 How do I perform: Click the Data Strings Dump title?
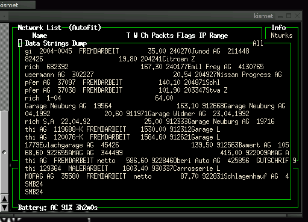pos(56,43)
